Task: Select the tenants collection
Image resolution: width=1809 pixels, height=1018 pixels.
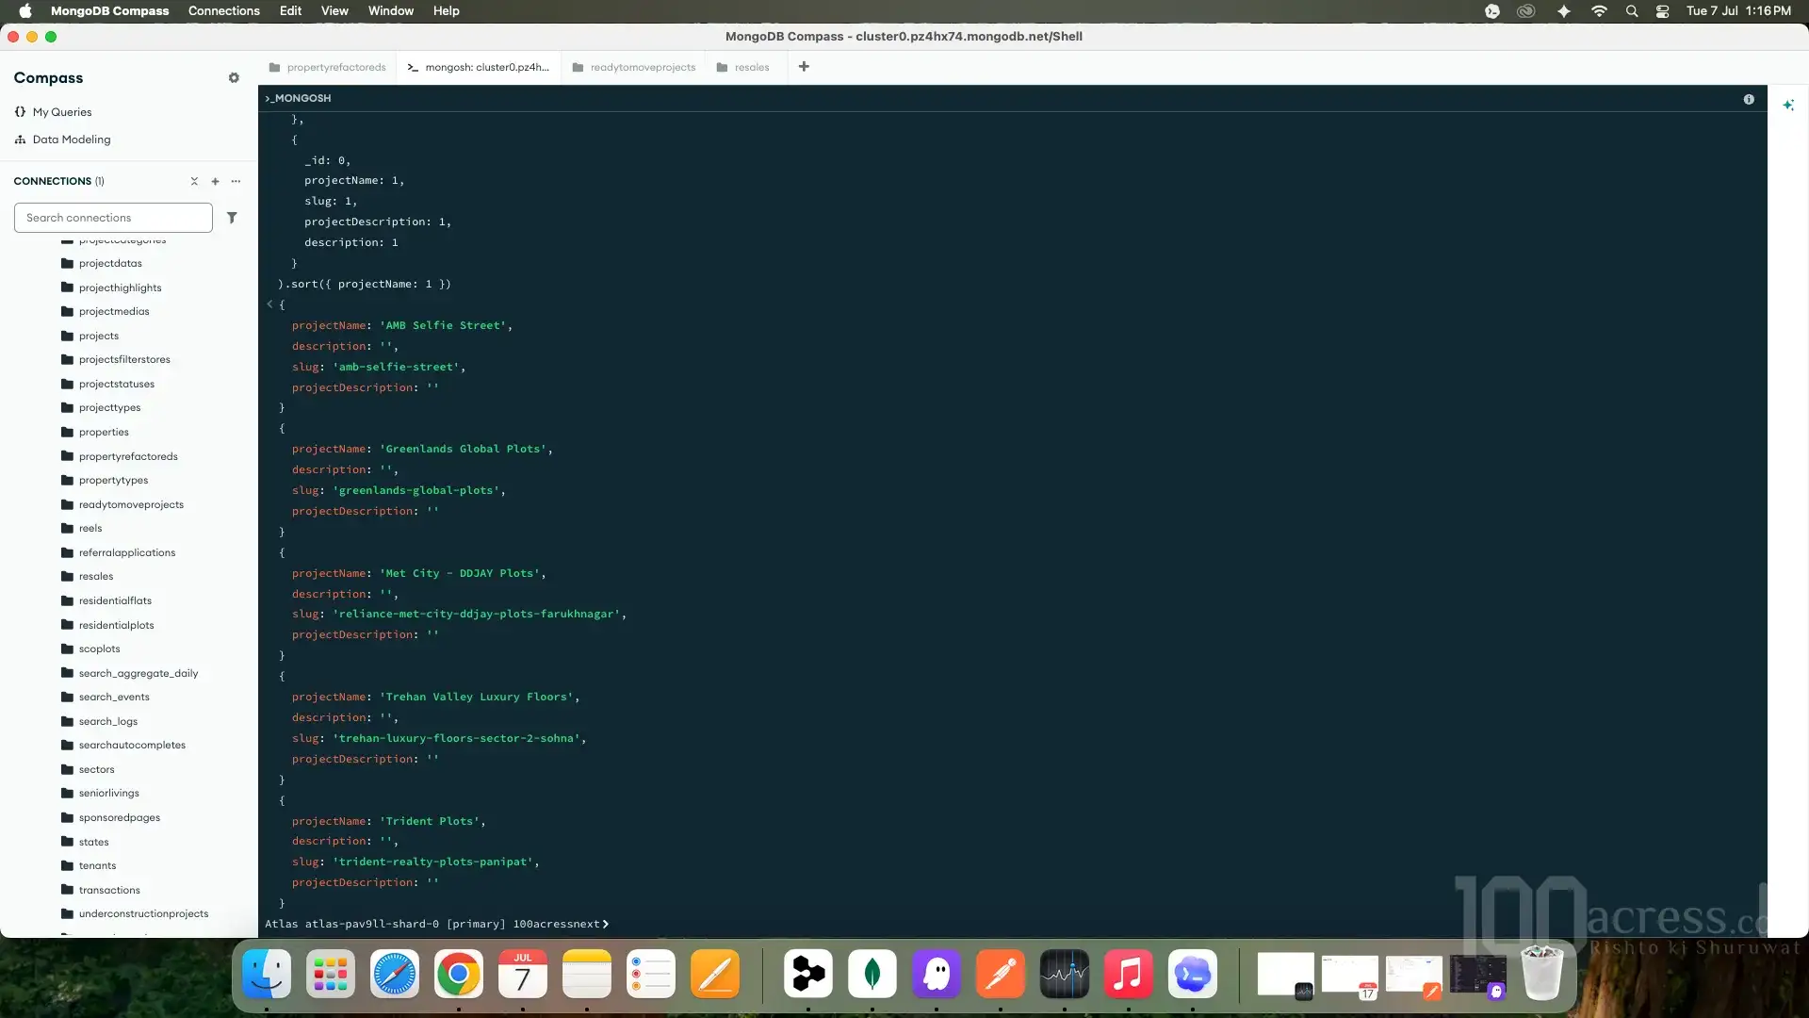Action: pos(98,865)
